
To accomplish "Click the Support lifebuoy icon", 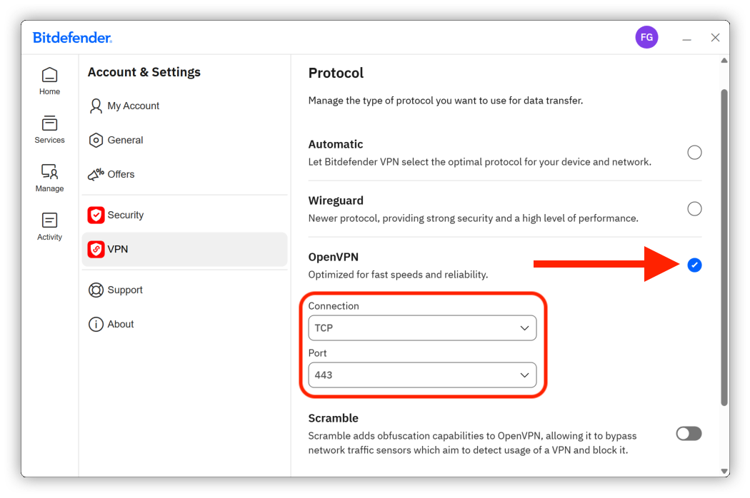I will pyautogui.click(x=96, y=290).
